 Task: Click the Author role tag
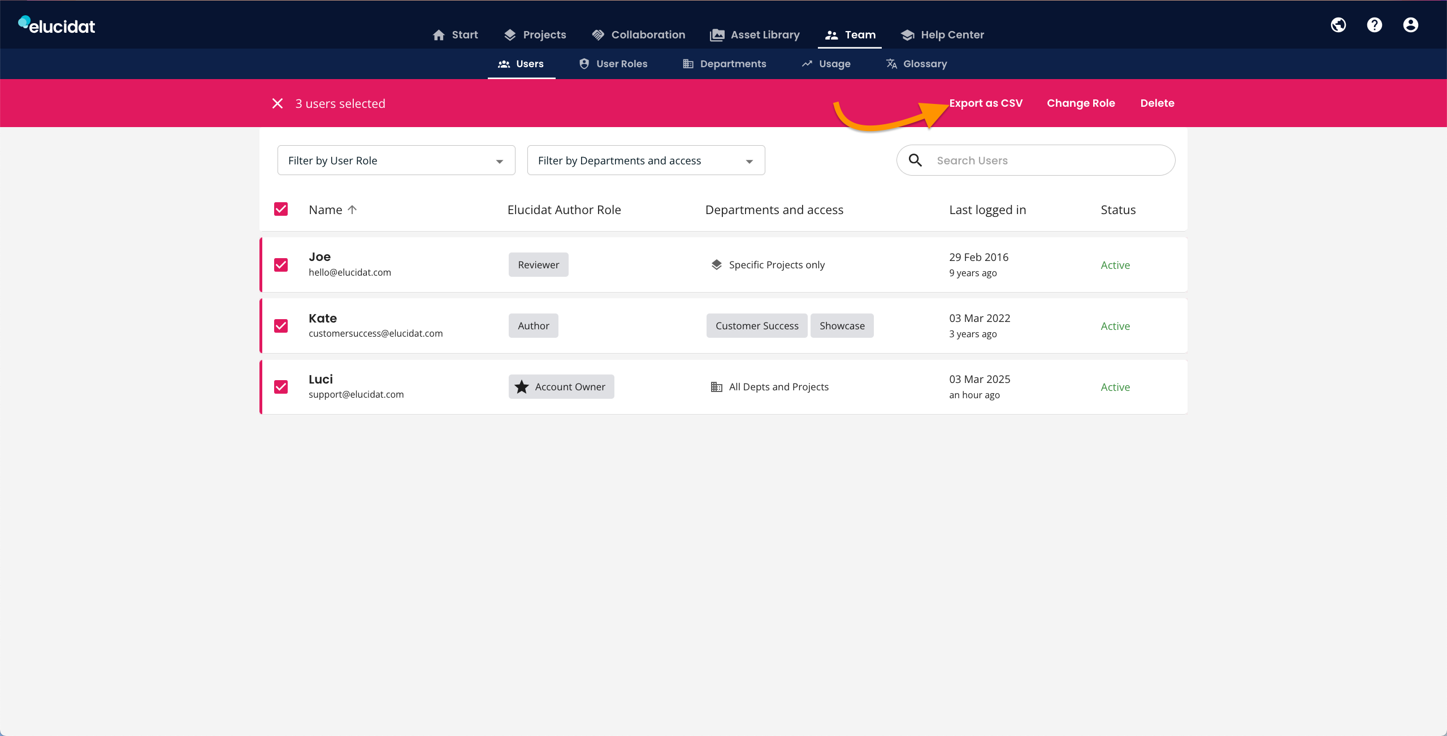point(534,326)
